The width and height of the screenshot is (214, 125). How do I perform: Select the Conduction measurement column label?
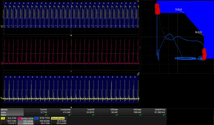(x=66, y=110)
